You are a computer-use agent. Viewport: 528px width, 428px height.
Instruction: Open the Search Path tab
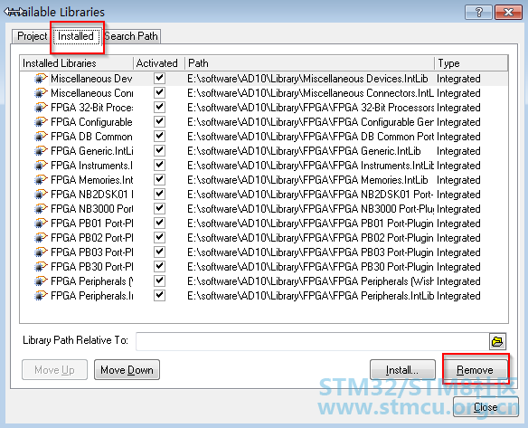(x=132, y=36)
